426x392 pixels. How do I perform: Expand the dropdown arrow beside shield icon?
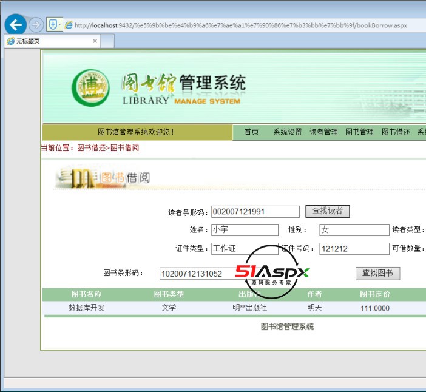(59, 25)
